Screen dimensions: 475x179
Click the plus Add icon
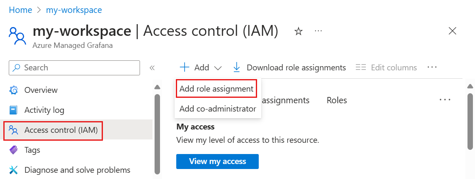184,67
